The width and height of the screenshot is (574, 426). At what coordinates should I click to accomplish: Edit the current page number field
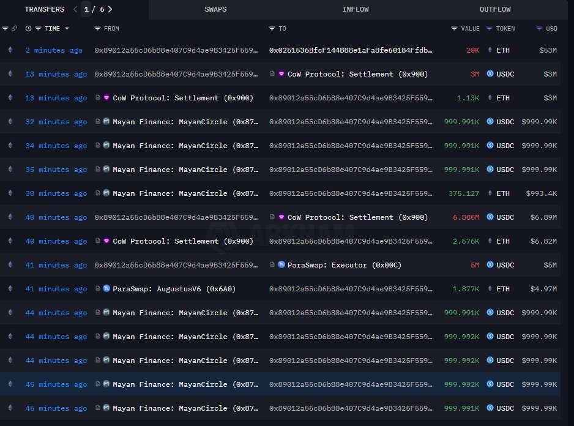tap(86, 10)
